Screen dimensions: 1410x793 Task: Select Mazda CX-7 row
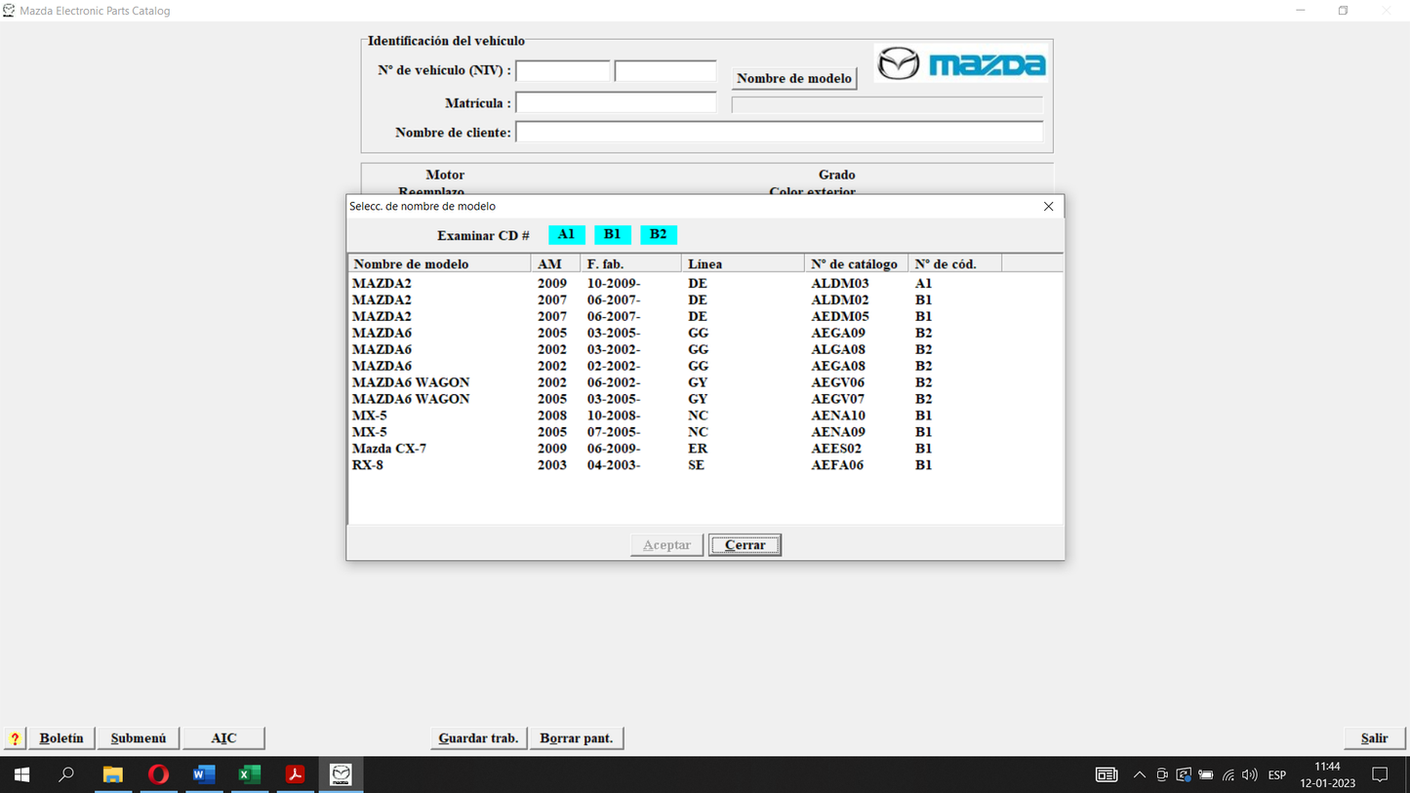[705, 449]
